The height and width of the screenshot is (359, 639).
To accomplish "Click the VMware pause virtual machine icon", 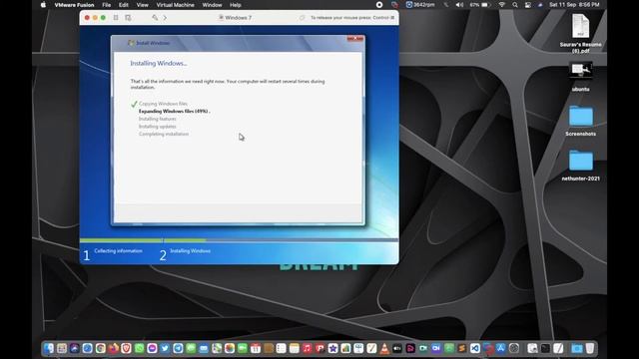I will [116, 18].
